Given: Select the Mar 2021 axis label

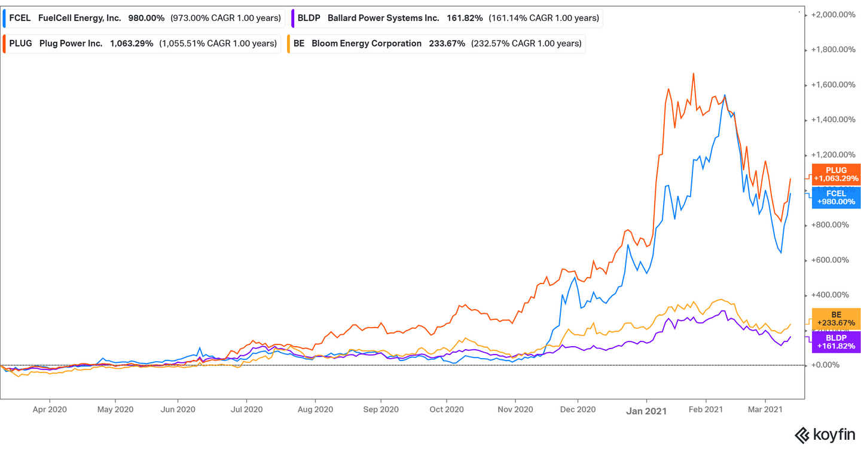Looking at the screenshot, I should 765,409.
